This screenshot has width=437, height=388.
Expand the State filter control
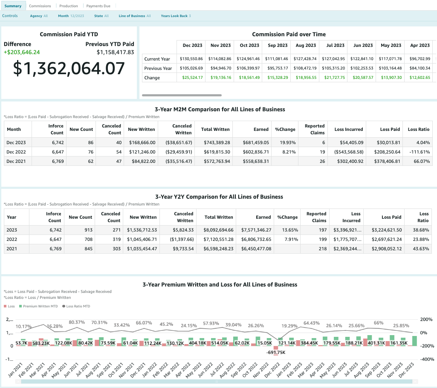101,16
